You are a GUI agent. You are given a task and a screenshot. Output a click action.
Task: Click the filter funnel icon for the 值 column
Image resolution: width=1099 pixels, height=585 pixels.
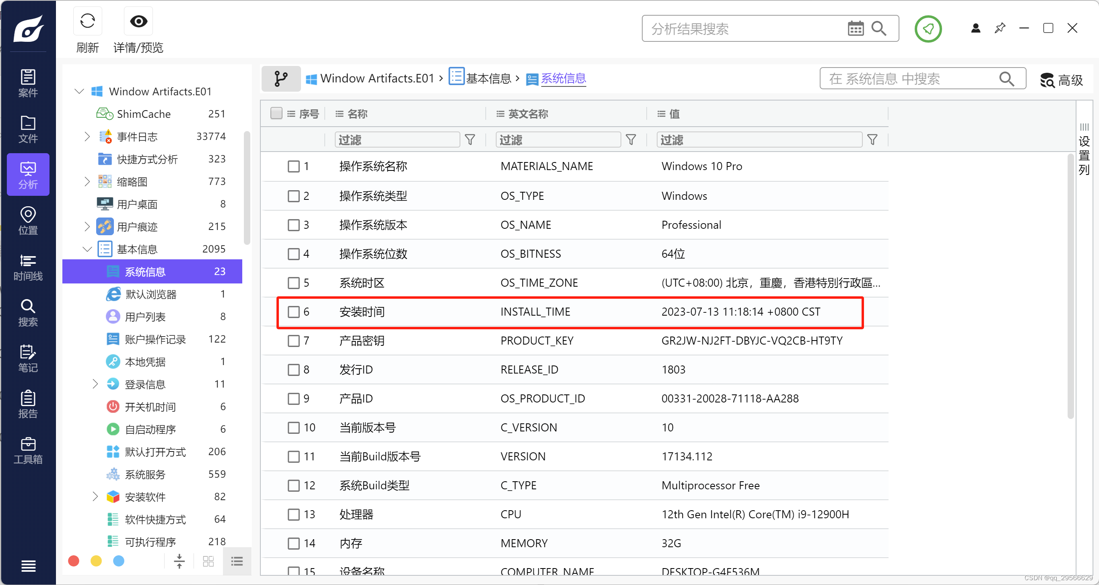coord(872,140)
